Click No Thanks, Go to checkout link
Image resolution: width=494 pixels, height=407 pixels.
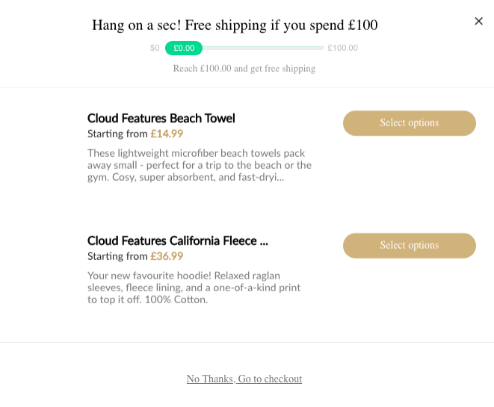(x=244, y=379)
